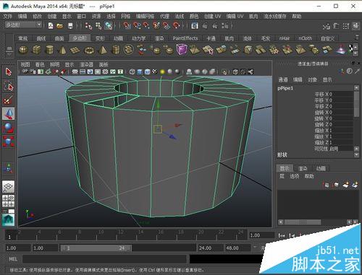The height and width of the screenshot is (275, 362).
Task: Click the 选项 menu in layer editor
Action: 294,176
